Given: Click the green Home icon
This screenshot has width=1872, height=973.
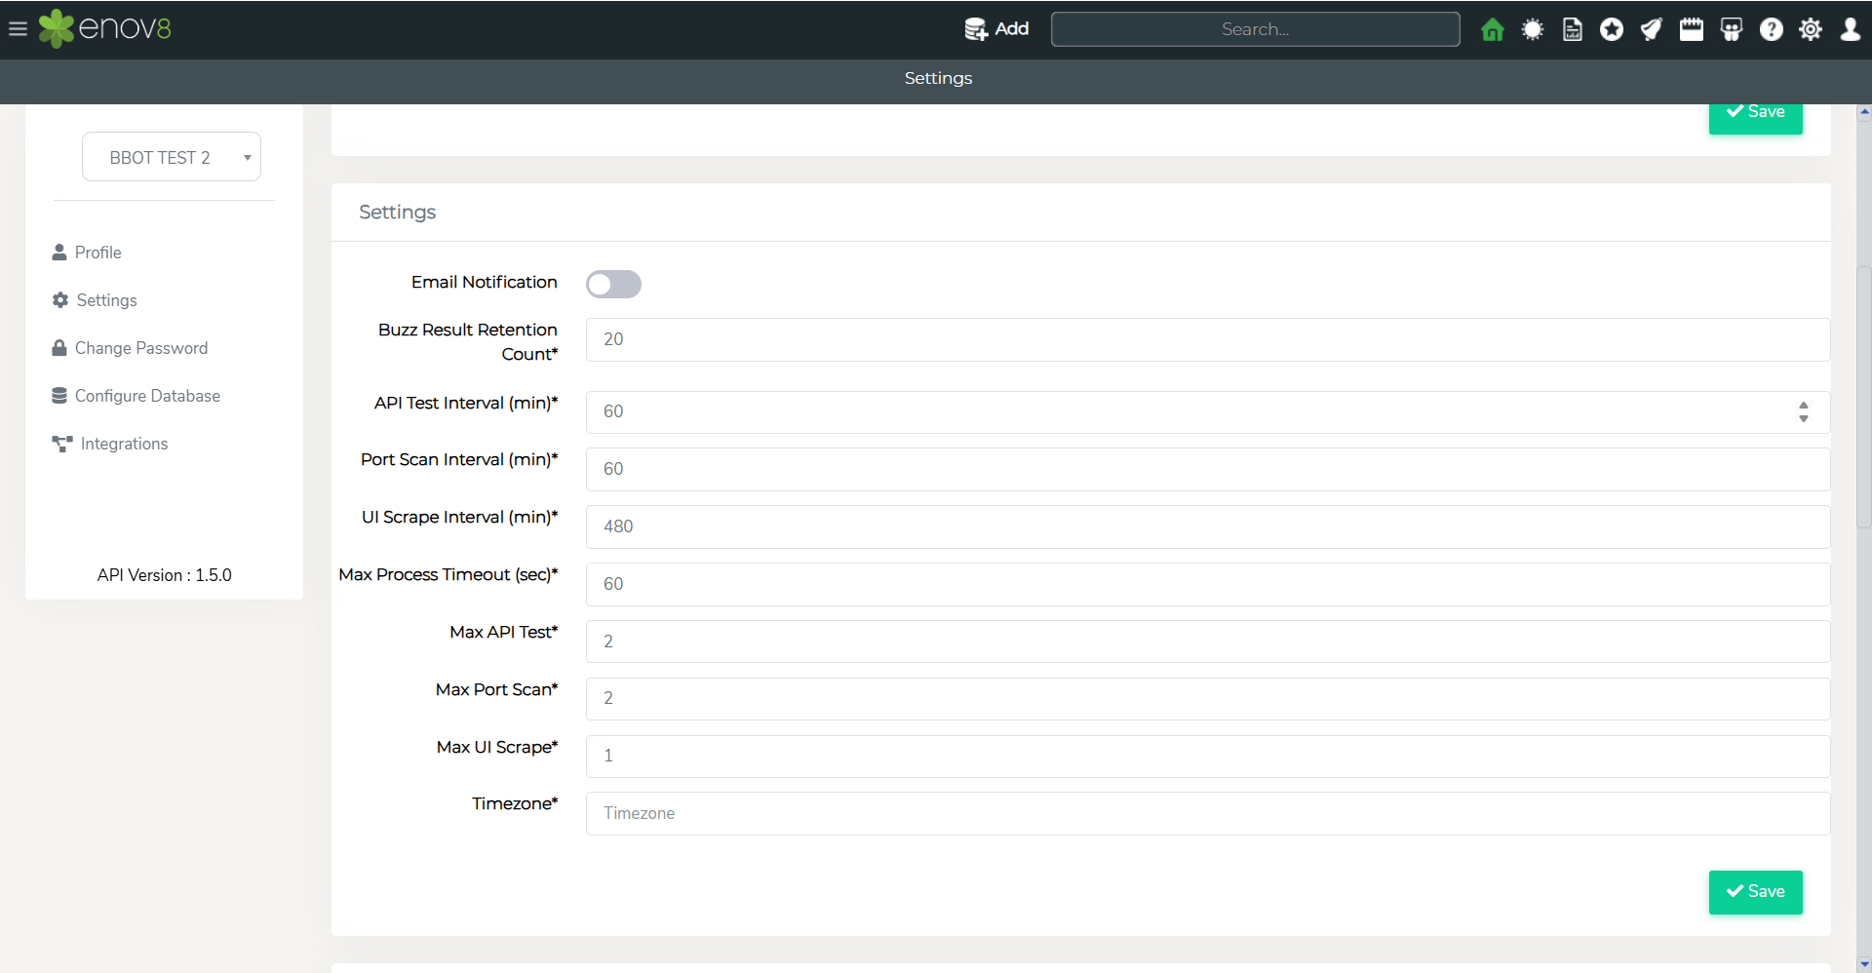Looking at the screenshot, I should [1492, 29].
